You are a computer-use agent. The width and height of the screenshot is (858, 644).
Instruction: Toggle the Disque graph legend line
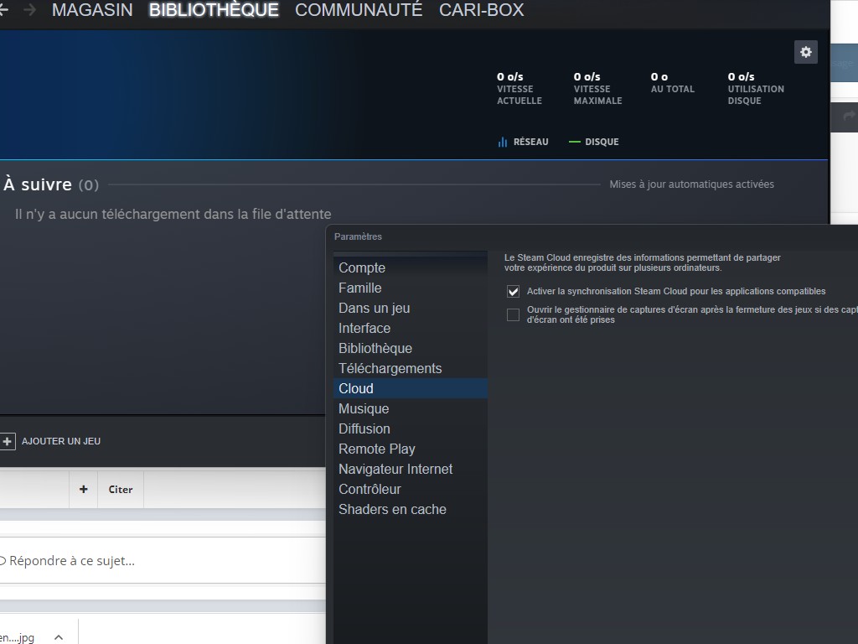[574, 142]
